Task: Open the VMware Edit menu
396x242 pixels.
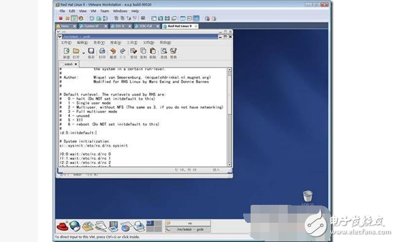Action: [72, 11]
